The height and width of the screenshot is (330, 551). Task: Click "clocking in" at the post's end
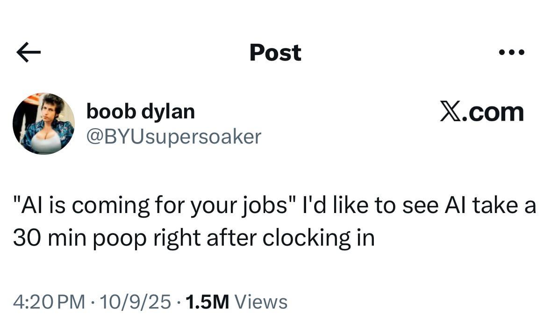[318, 238]
